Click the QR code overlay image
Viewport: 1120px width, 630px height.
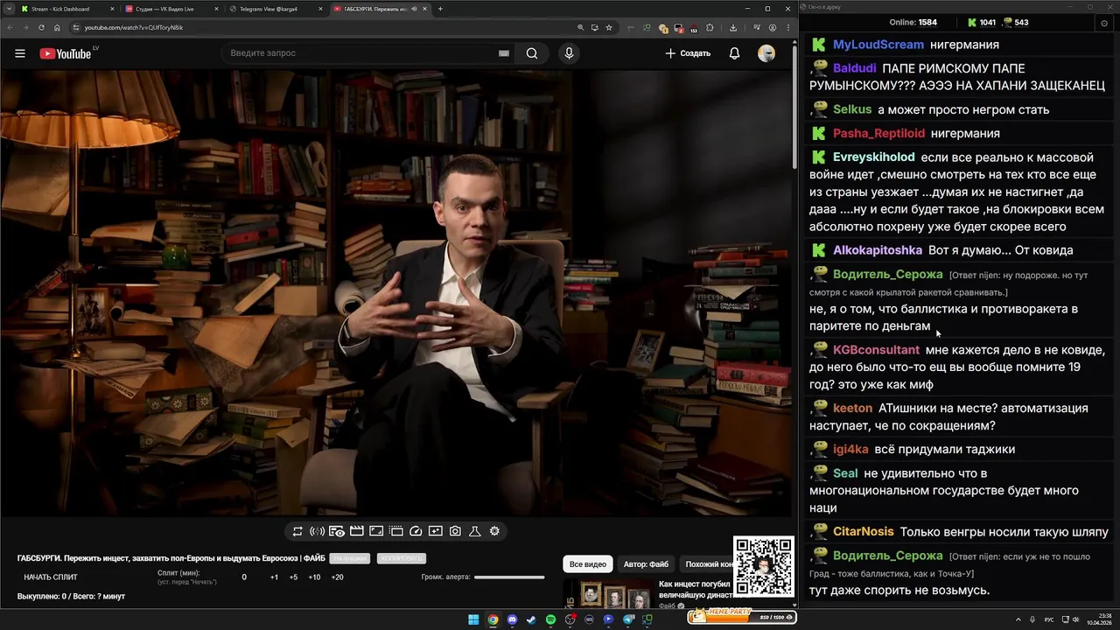[x=763, y=566]
